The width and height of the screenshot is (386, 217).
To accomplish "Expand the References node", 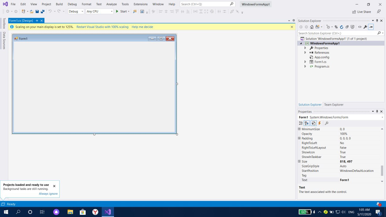I will tap(305, 52).
